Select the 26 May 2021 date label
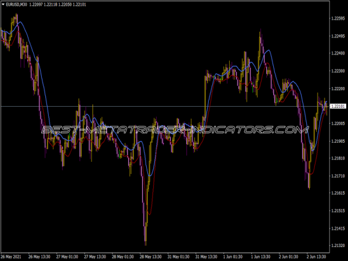 (13, 256)
